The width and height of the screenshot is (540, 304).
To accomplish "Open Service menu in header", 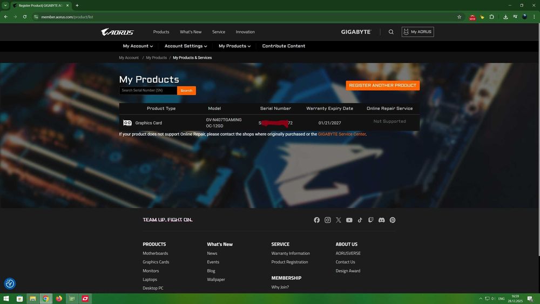I will coord(219,32).
